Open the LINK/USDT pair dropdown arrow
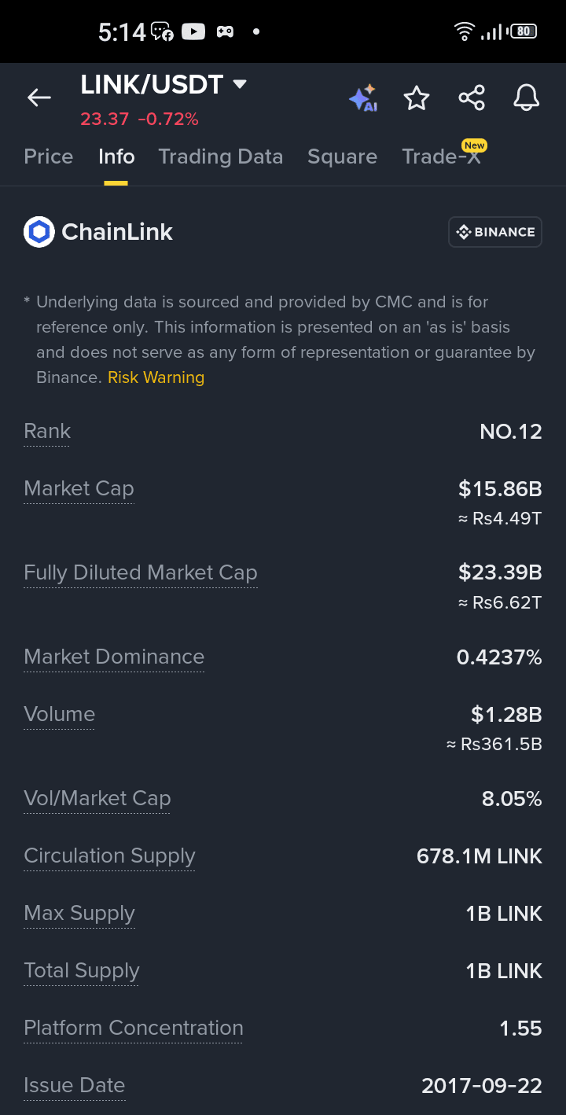Viewport: 566px width, 1115px height. click(240, 84)
